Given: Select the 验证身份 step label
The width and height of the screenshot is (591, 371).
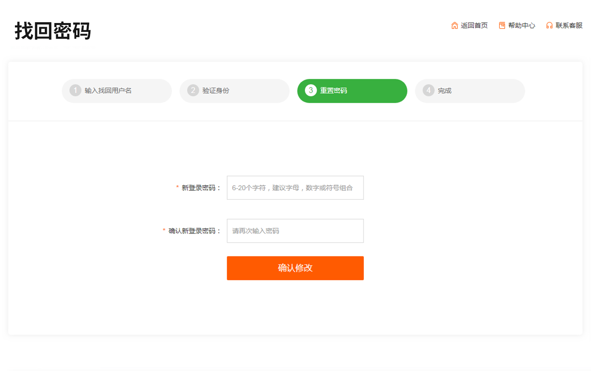Looking at the screenshot, I should pos(216,91).
